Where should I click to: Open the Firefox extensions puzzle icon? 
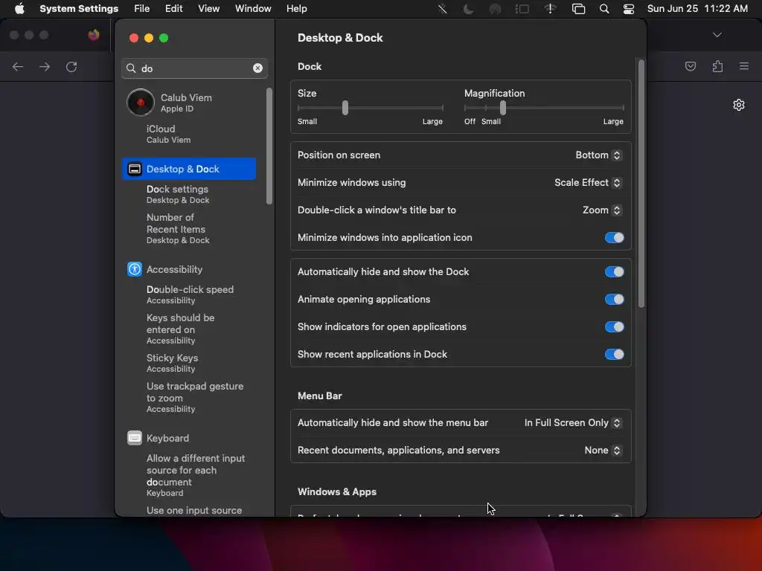718,66
